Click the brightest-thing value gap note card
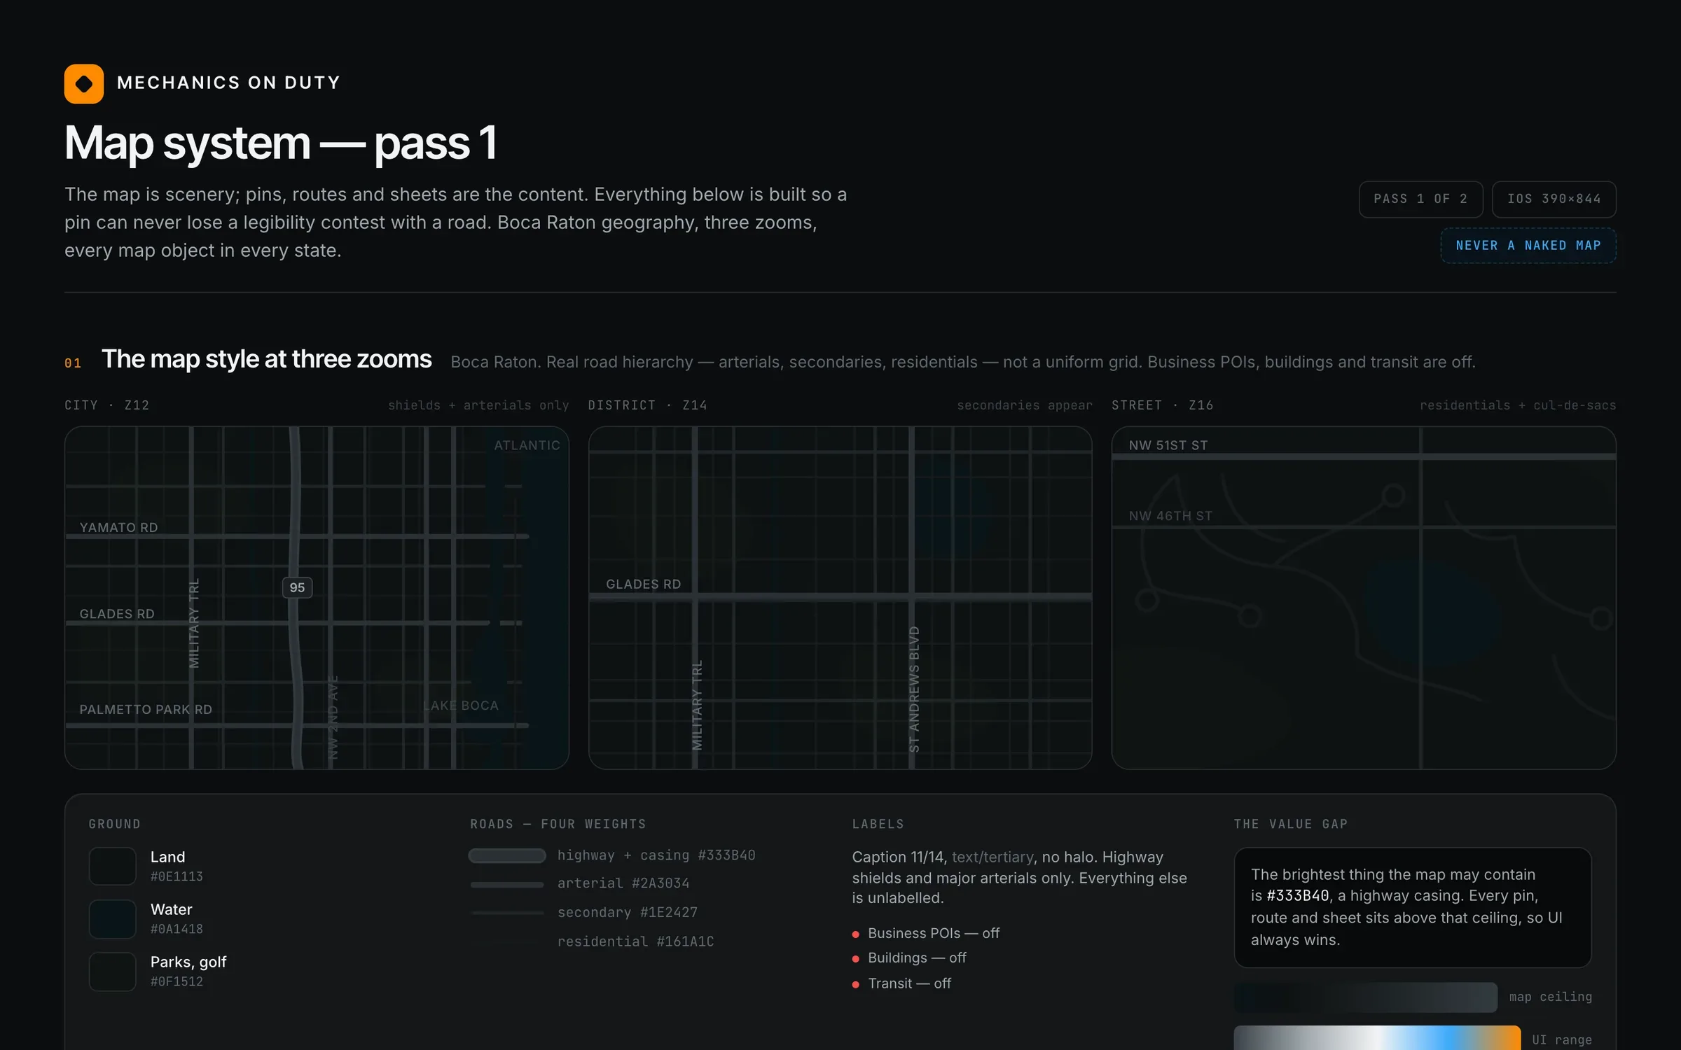Viewport: 1681px width, 1050px height. coord(1413,907)
